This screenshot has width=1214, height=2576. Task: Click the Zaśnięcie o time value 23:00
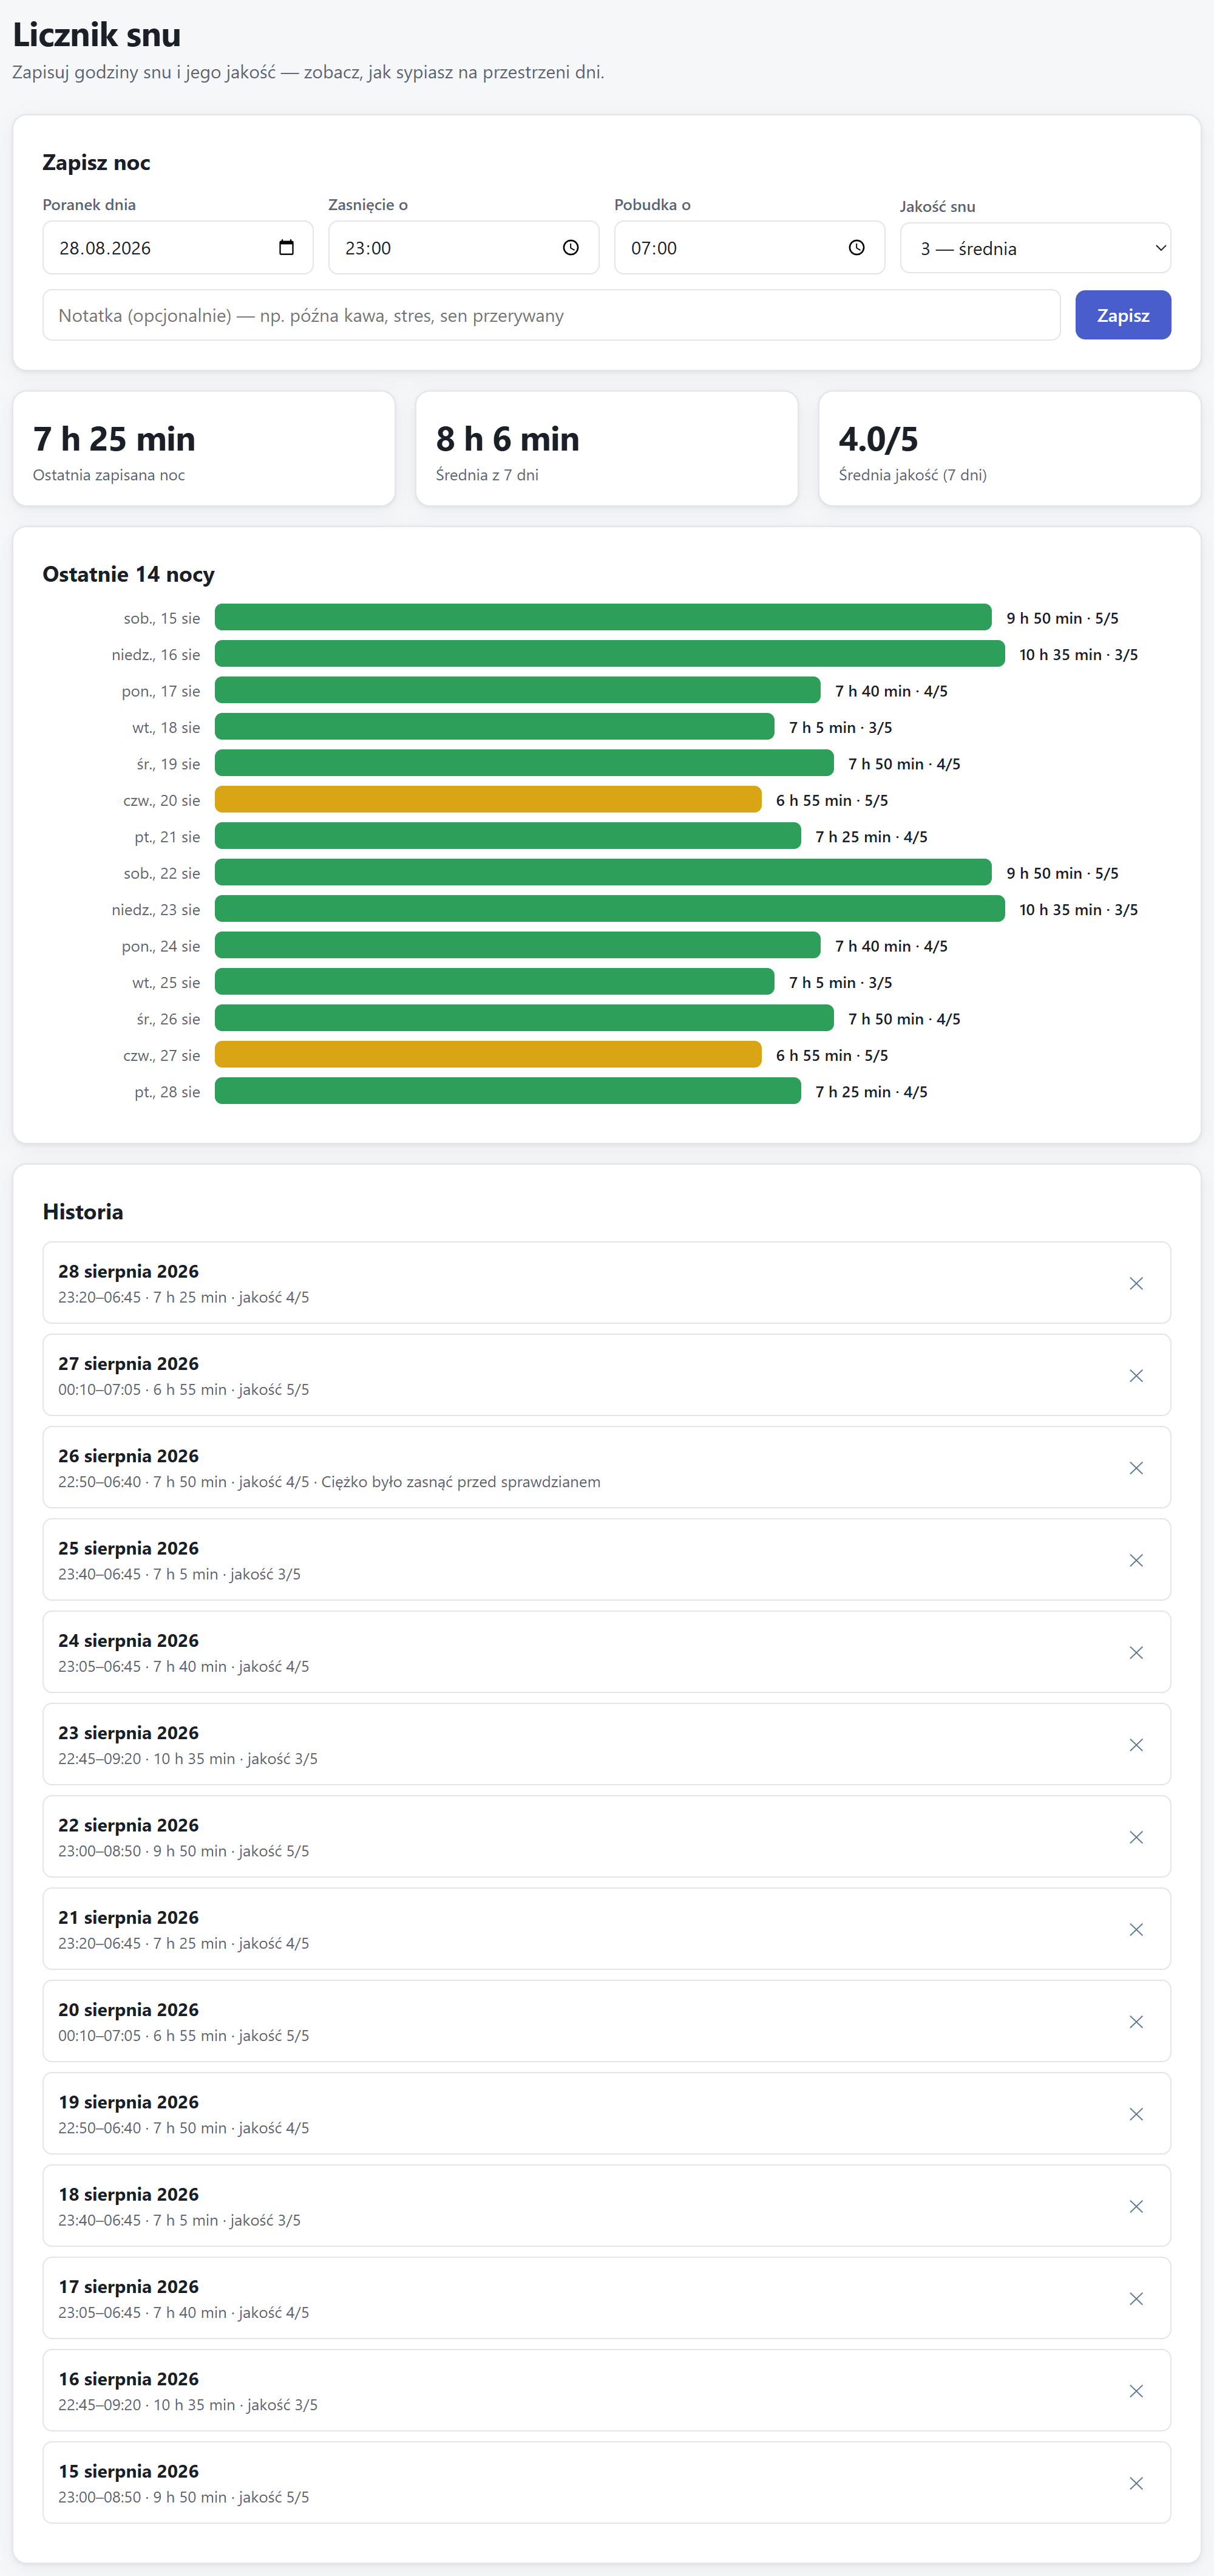pyautogui.click(x=368, y=248)
